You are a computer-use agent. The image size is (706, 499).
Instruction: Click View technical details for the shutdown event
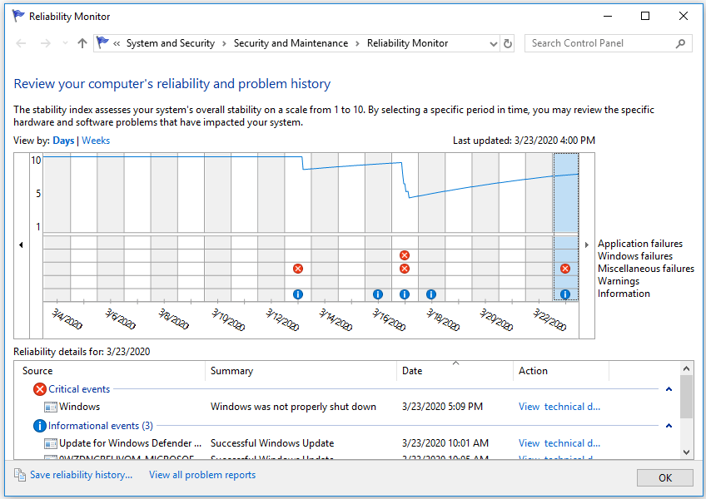click(x=559, y=407)
